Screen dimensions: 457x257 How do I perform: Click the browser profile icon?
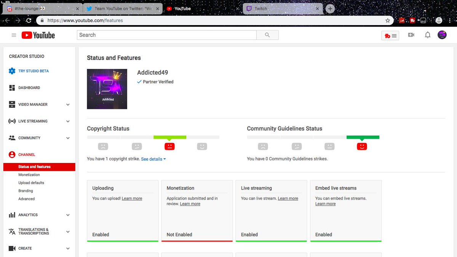tap(439, 21)
